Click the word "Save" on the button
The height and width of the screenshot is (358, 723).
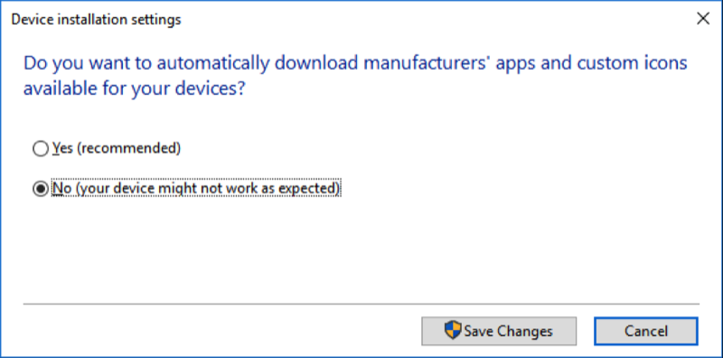479,331
